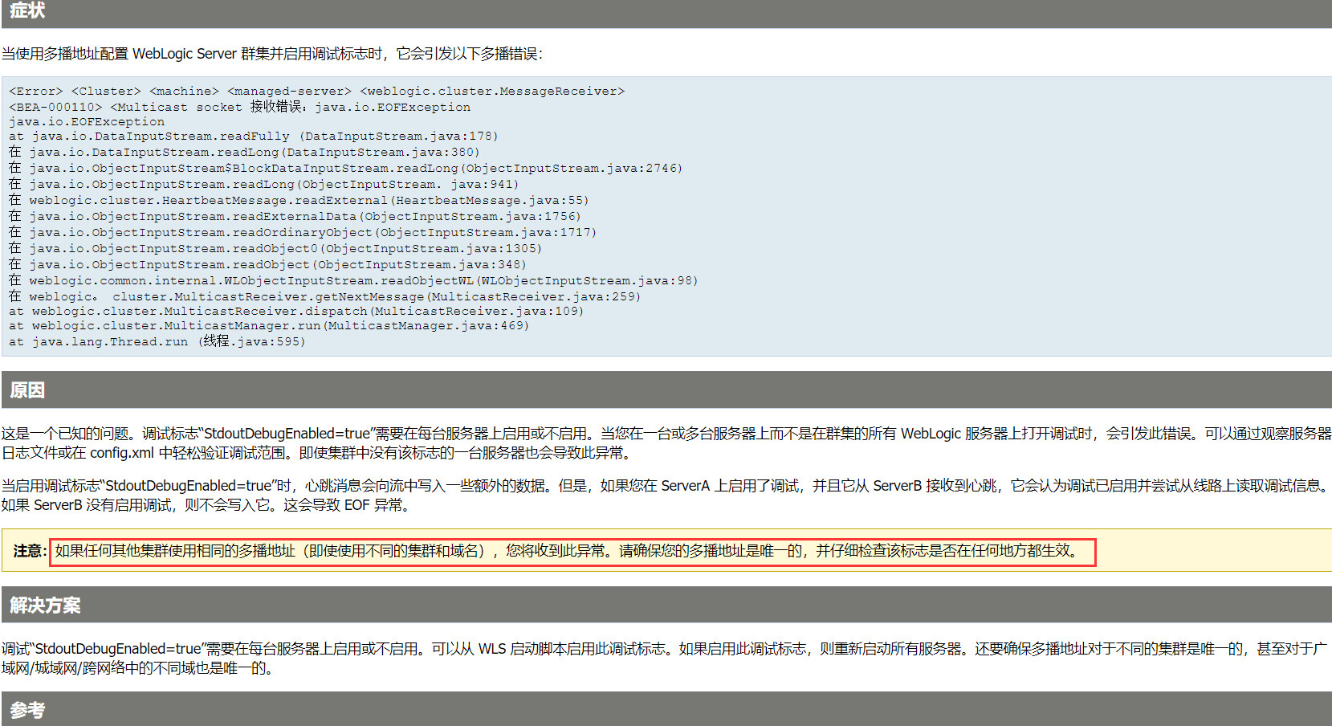The height and width of the screenshot is (726, 1332).
Task: Click the <BEA-000110> Multicast socket error line
Action: tap(239, 107)
